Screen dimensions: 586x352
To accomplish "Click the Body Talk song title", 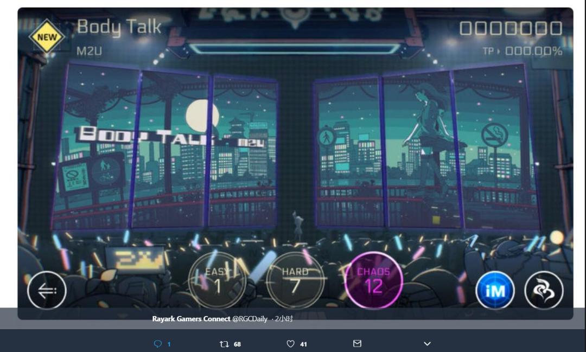I will click(x=119, y=27).
